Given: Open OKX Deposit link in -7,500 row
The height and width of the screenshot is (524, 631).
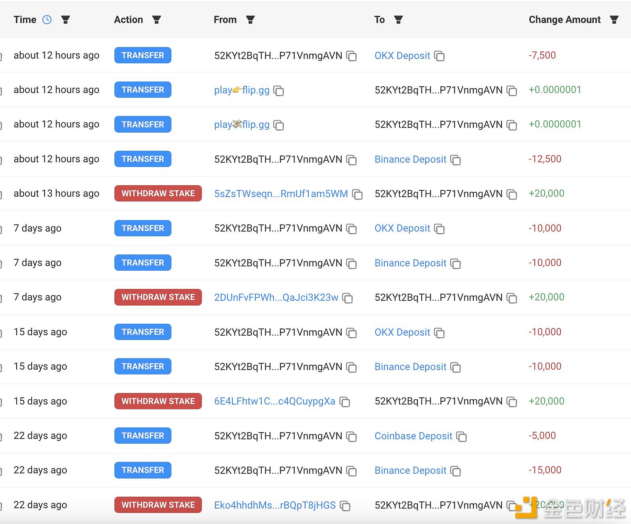Looking at the screenshot, I should tap(402, 56).
